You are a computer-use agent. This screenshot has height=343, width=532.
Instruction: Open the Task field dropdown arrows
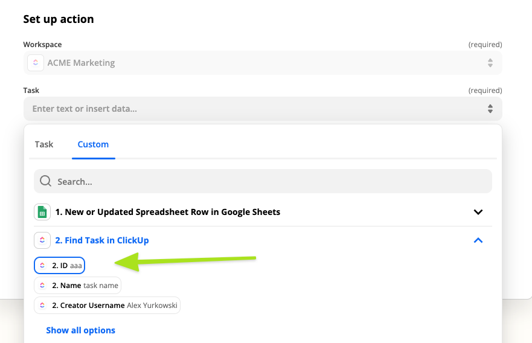click(490, 109)
